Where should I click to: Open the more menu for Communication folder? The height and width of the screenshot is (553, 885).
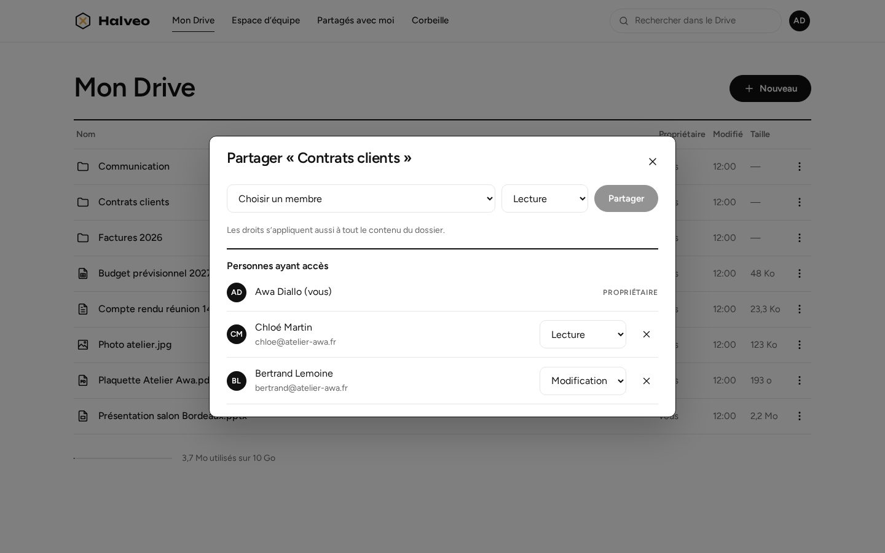[x=800, y=167]
